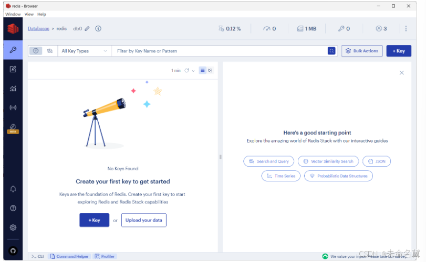
Task: Open the Command Helper tab
Action: point(69,256)
